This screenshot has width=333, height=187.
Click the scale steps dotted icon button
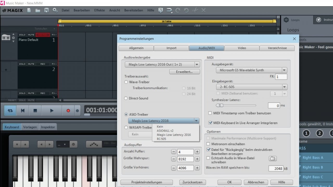click(x=94, y=144)
